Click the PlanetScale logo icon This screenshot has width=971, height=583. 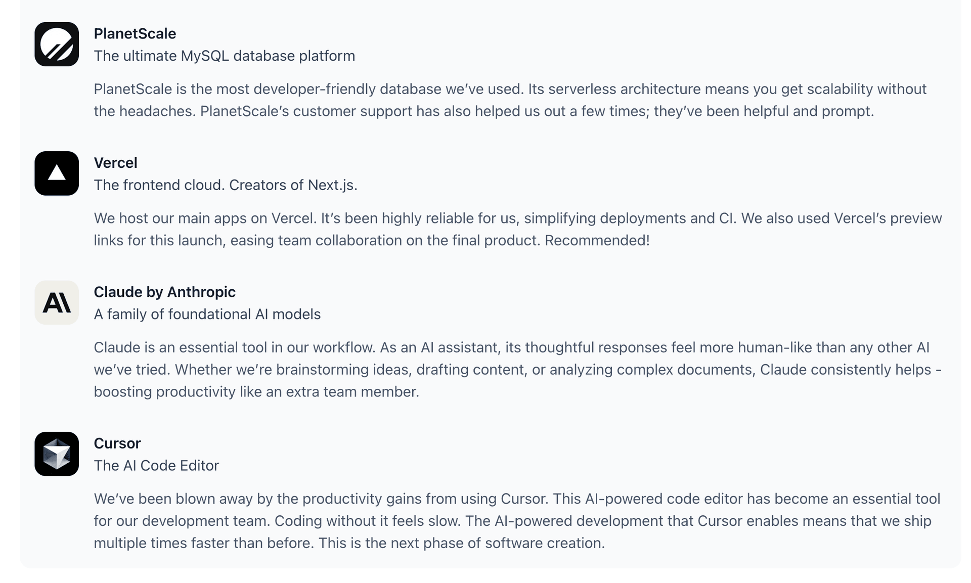click(x=57, y=44)
